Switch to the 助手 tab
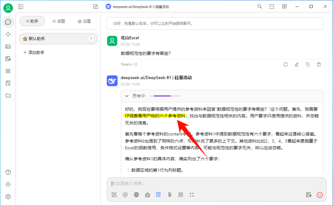Viewport: 333px width, 206px height. (x=32, y=21)
